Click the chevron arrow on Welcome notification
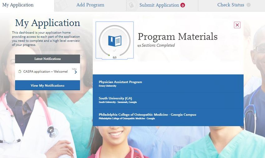The image size is (265, 158). tap(76, 72)
